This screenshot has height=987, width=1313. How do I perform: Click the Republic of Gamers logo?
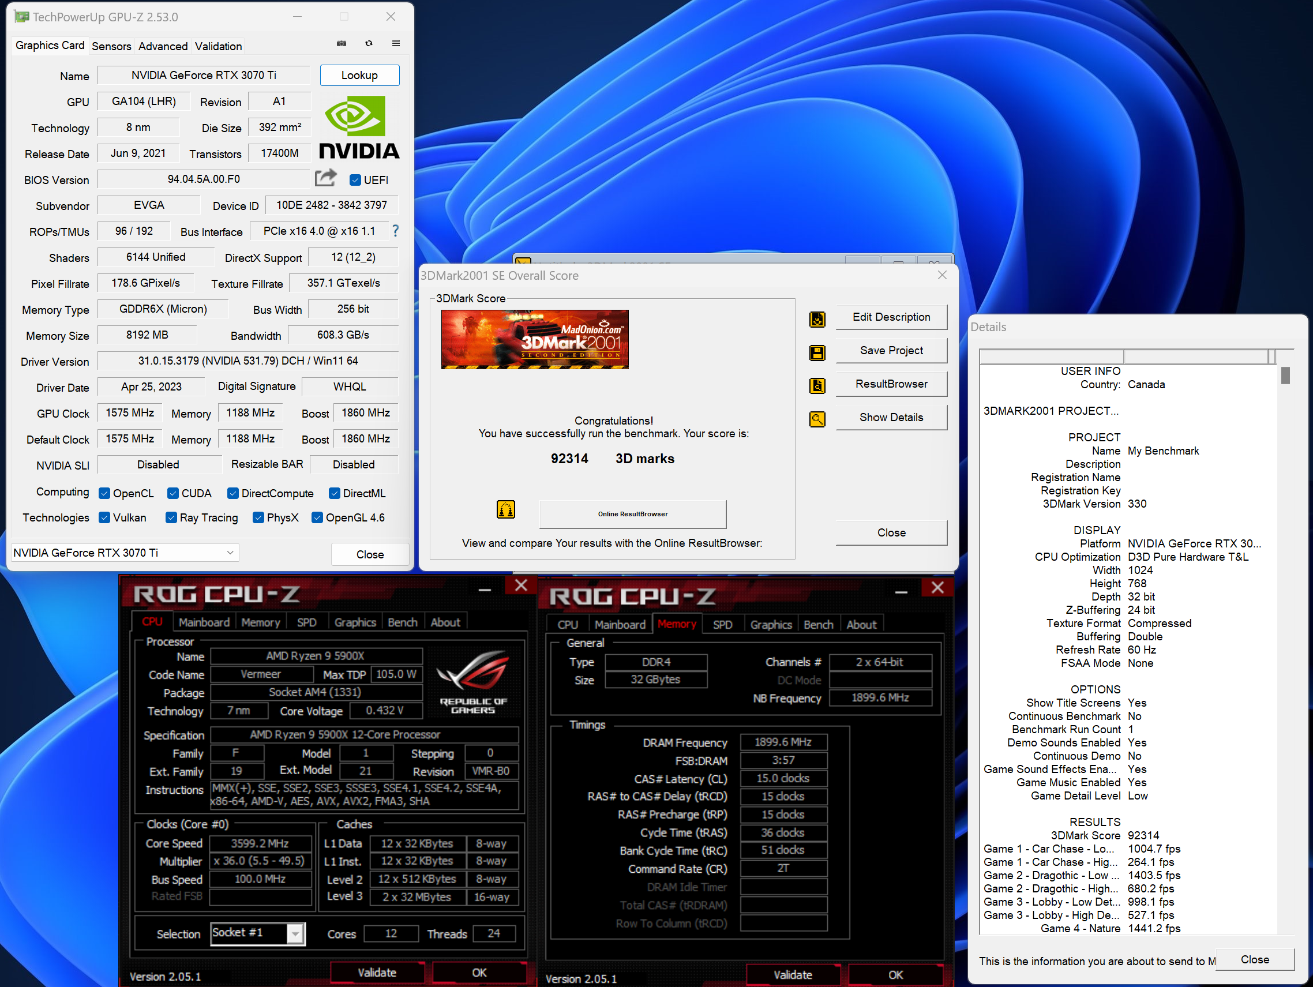coord(473,682)
